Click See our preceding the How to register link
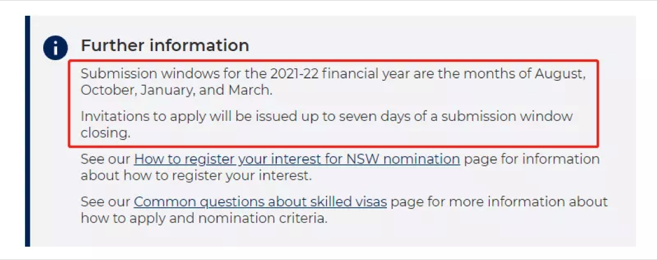Screen dimensions: 657x260 pos(106,159)
